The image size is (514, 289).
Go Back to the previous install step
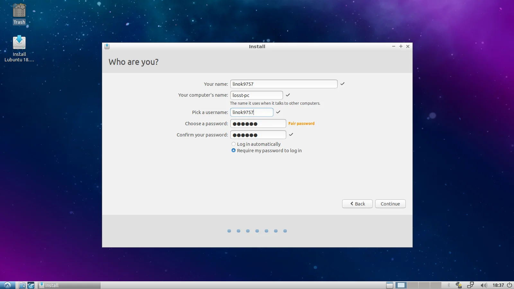(x=357, y=204)
